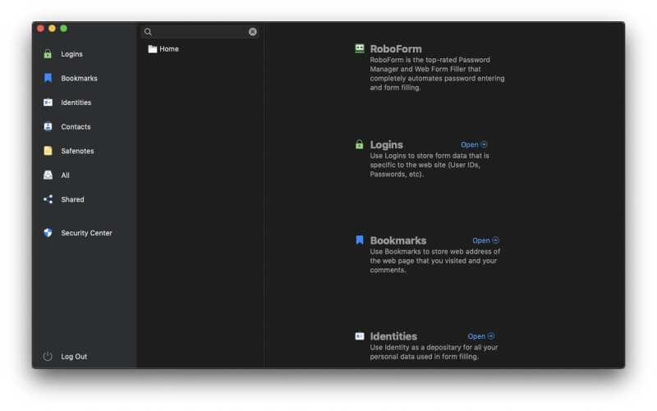This screenshot has height=411, width=657.
Task: Open Security Center from the sidebar
Action: click(86, 233)
